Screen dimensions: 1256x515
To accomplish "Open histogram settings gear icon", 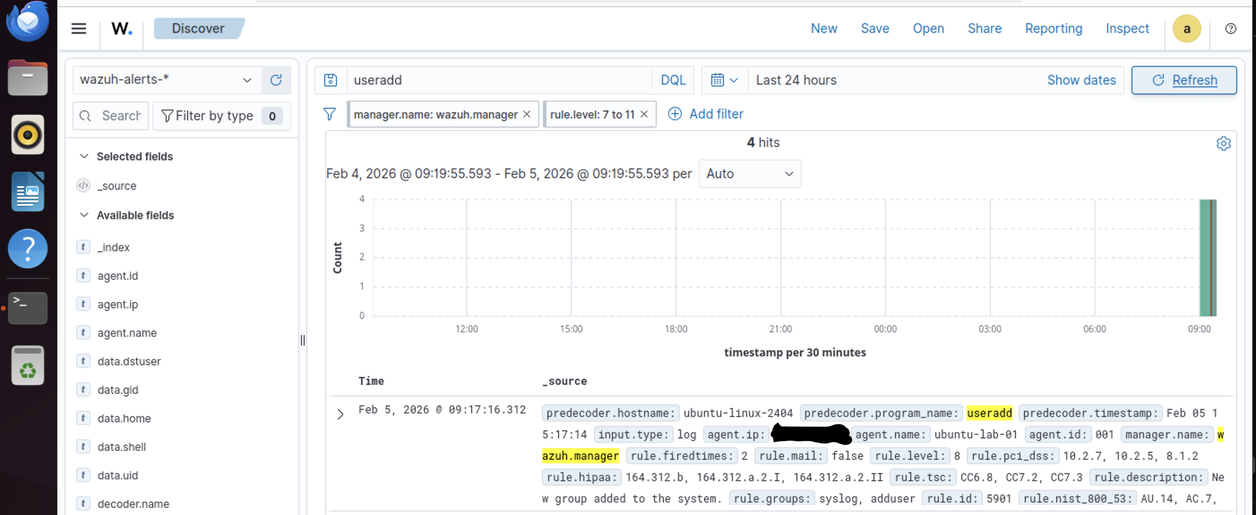I will [x=1223, y=143].
